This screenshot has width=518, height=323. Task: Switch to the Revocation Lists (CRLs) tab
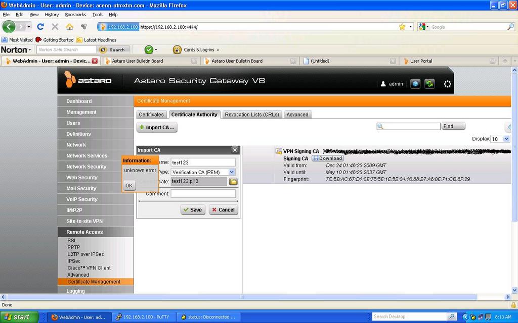252,115
